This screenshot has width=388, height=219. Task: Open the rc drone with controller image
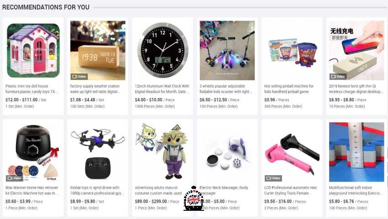tap(98, 152)
